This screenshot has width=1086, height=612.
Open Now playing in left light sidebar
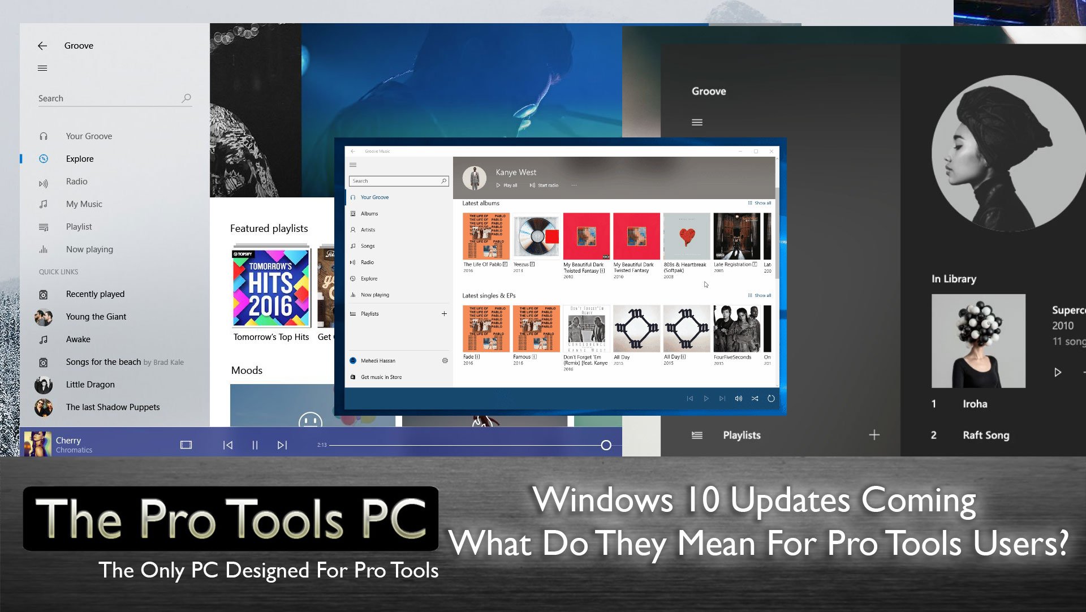click(89, 249)
